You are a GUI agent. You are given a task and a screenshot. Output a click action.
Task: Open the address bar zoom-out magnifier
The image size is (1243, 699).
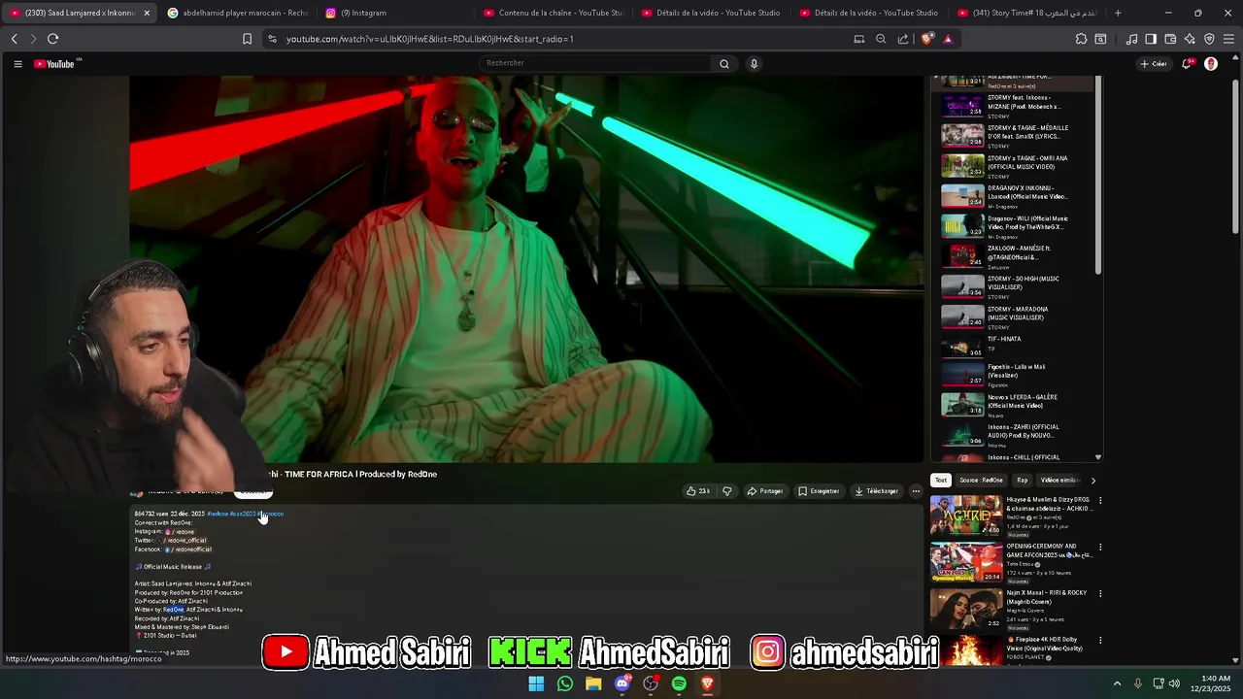881,39
